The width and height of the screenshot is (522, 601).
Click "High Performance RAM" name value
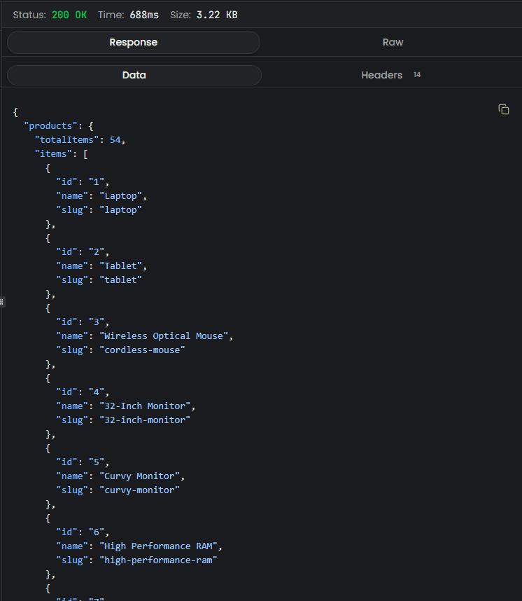(159, 546)
